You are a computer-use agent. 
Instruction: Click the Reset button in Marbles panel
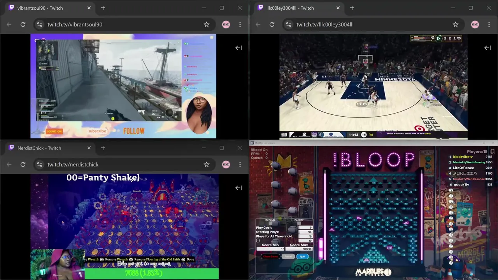point(288,256)
